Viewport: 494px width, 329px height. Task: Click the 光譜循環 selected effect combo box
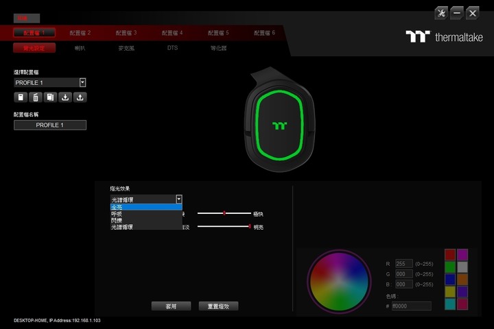tap(146, 199)
